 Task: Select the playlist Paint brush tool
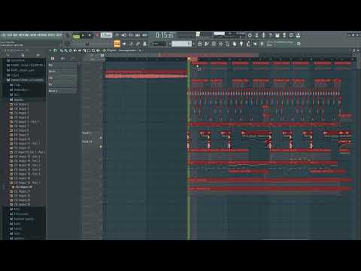[66, 50]
